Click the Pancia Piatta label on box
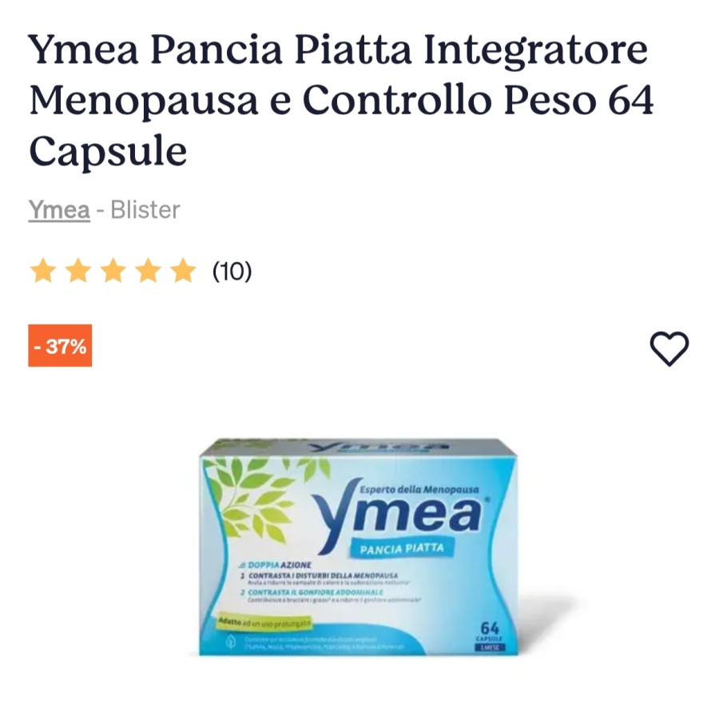The image size is (719, 708). 402,548
